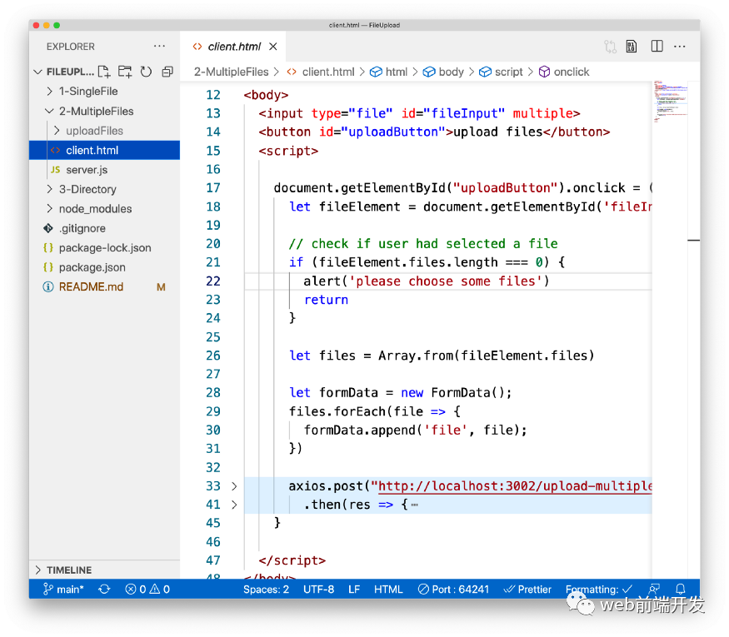Viewport: 729px width, 637px height.
Task: Click the folded code ellipsis after .then(res => {
Action: (x=415, y=505)
